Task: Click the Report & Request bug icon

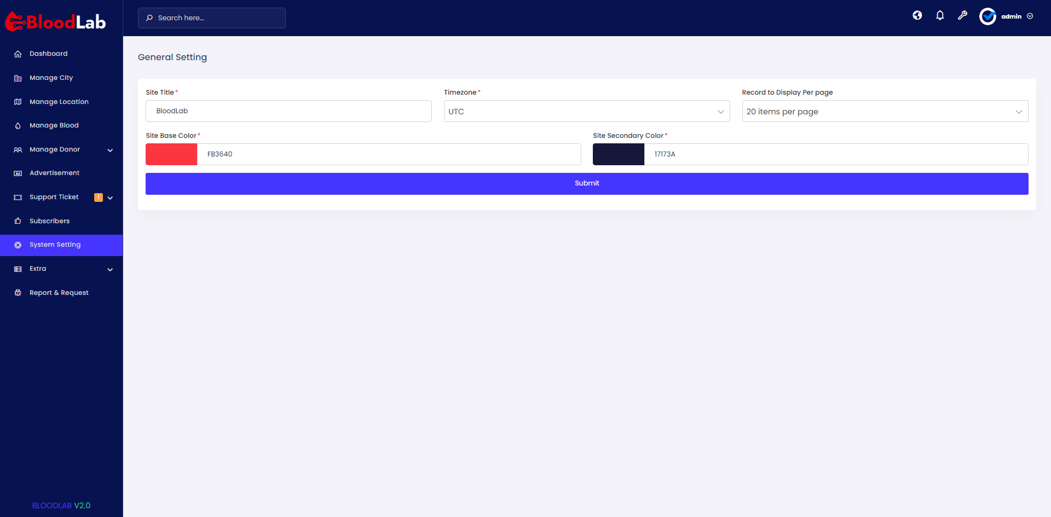Action: 18,293
